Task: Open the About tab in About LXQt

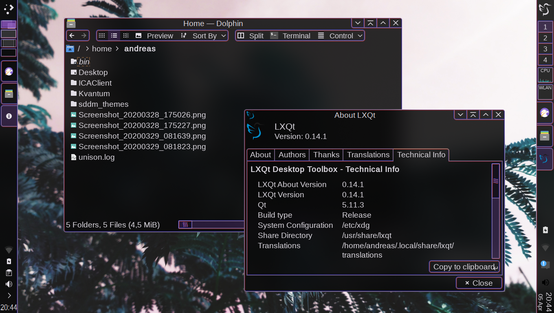Action: pos(260,155)
